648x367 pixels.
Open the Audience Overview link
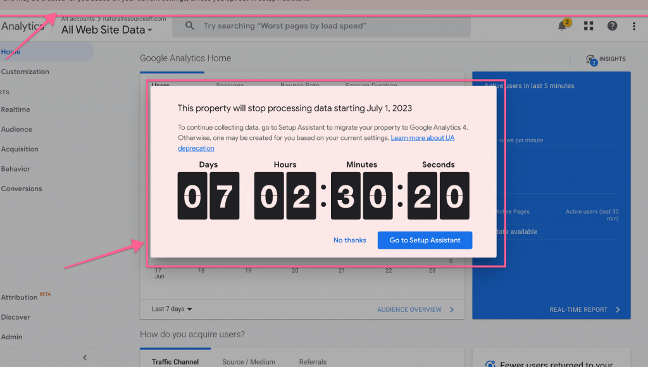pos(409,309)
